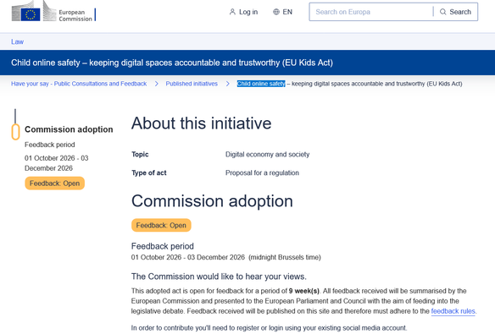Click the Feedback: Open badge under Commission adoption heading
The width and height of the screenshot is (495, 334).
coord(161,225)
